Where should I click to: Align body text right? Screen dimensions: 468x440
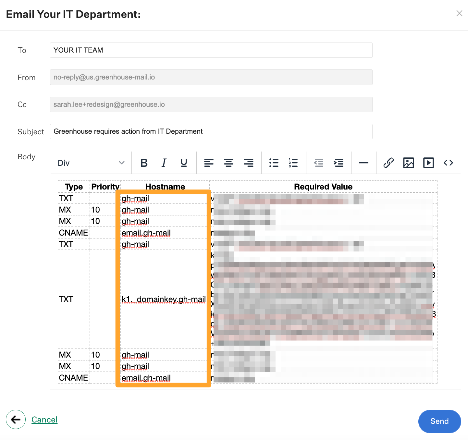coord(249,163)
